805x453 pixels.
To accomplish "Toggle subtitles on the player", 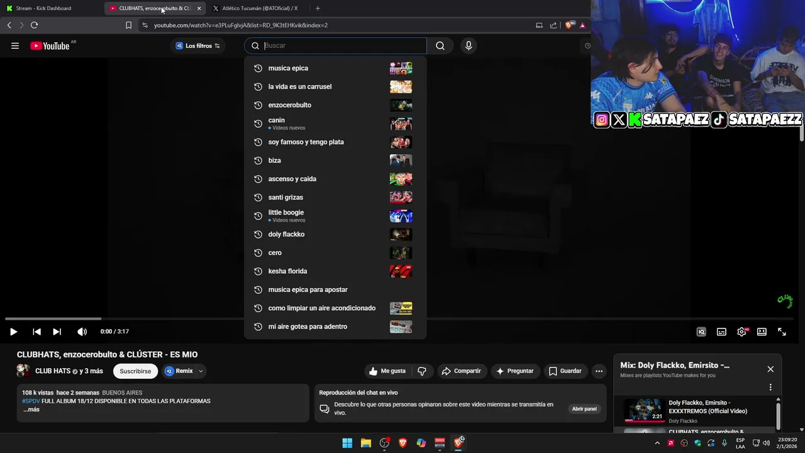I will 721,332.
